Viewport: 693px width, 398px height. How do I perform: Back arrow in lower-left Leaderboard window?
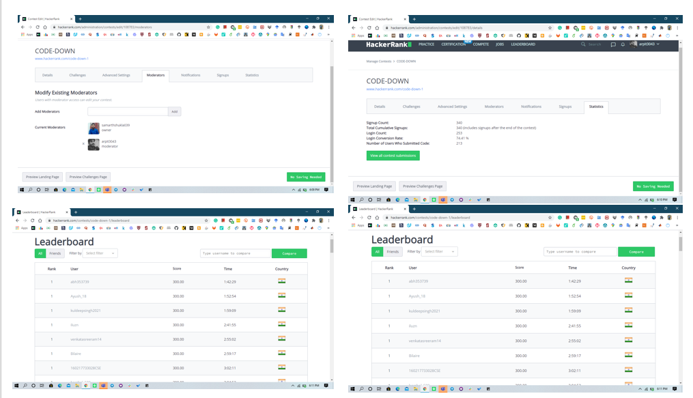(x=17, y=221)
